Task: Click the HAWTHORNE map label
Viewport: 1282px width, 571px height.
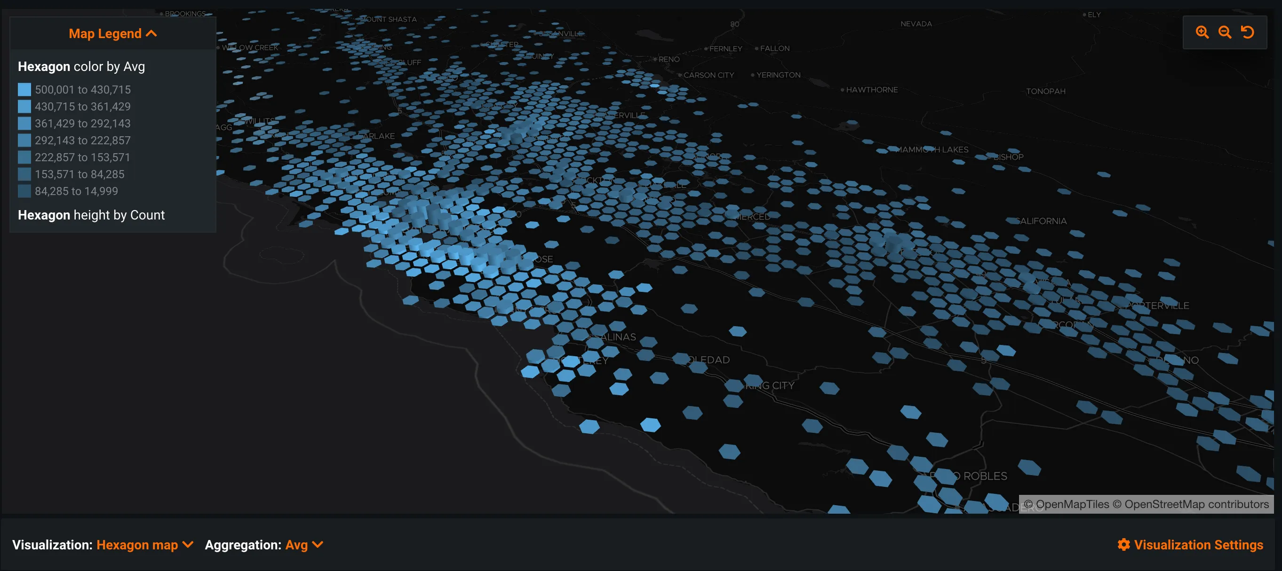Action: point(871,89)
